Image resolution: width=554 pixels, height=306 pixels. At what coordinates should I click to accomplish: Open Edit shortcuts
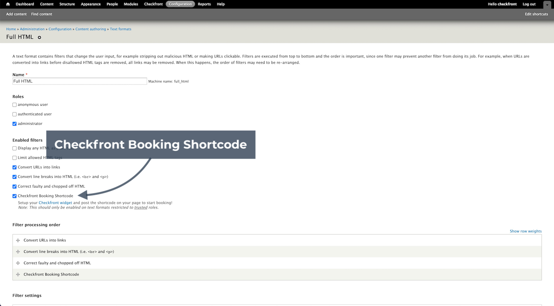coord(536,14)
